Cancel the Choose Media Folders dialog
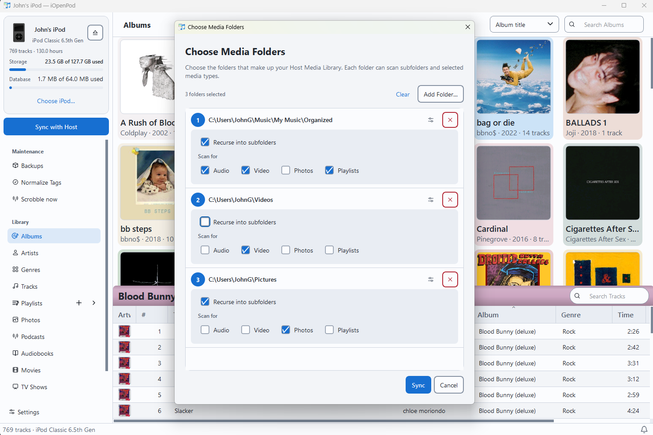 [449, 385]
